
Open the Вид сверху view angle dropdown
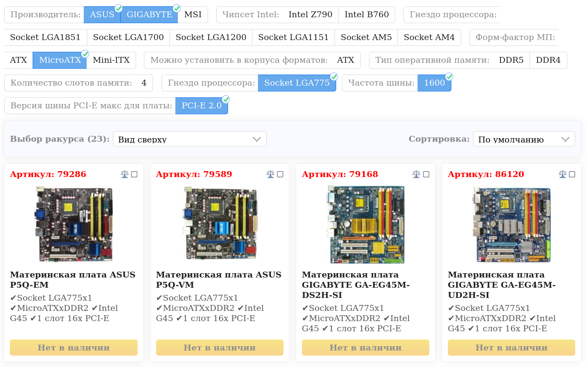pyautogui.click(x=190, y=139)
